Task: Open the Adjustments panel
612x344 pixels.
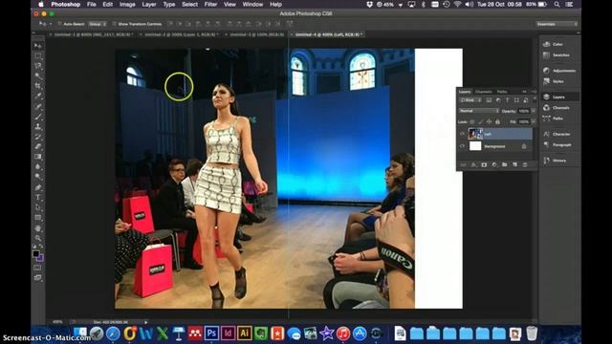Action: (x=558, y=71)
